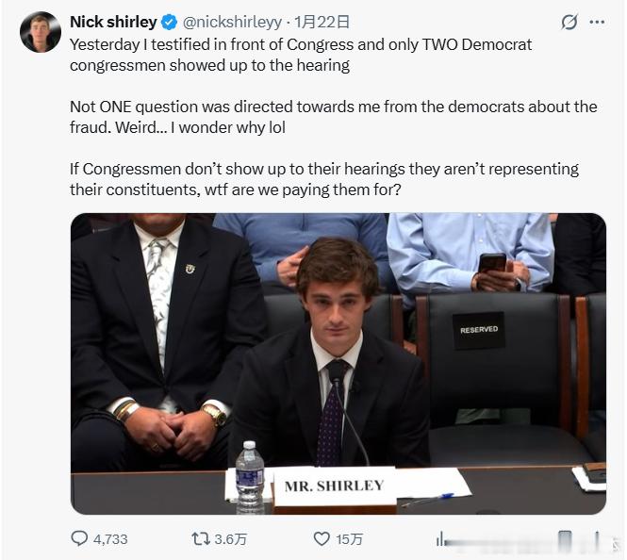Screen dimensions: 627x560
Task: Click the share icon at bottom right
Action: tap(596, 538)
